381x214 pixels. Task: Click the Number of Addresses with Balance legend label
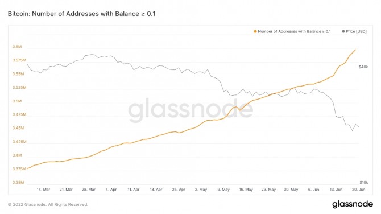click(294, 32)
